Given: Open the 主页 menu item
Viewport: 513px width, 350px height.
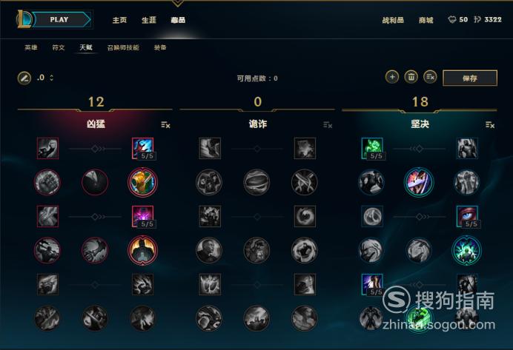Looking at the screenshot, I should click(119, 20).
